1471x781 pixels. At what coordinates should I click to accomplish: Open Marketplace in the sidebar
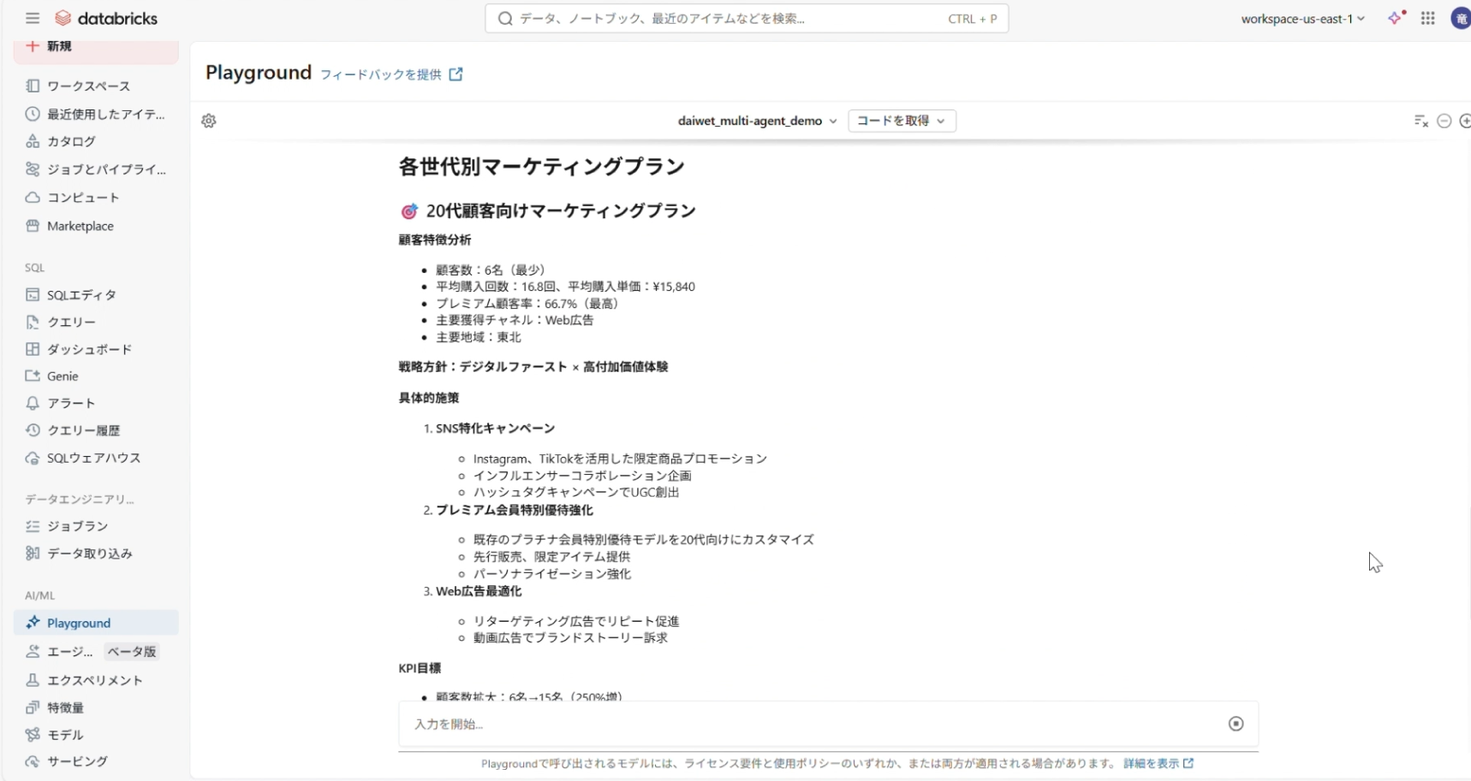[x=80, y=226]
